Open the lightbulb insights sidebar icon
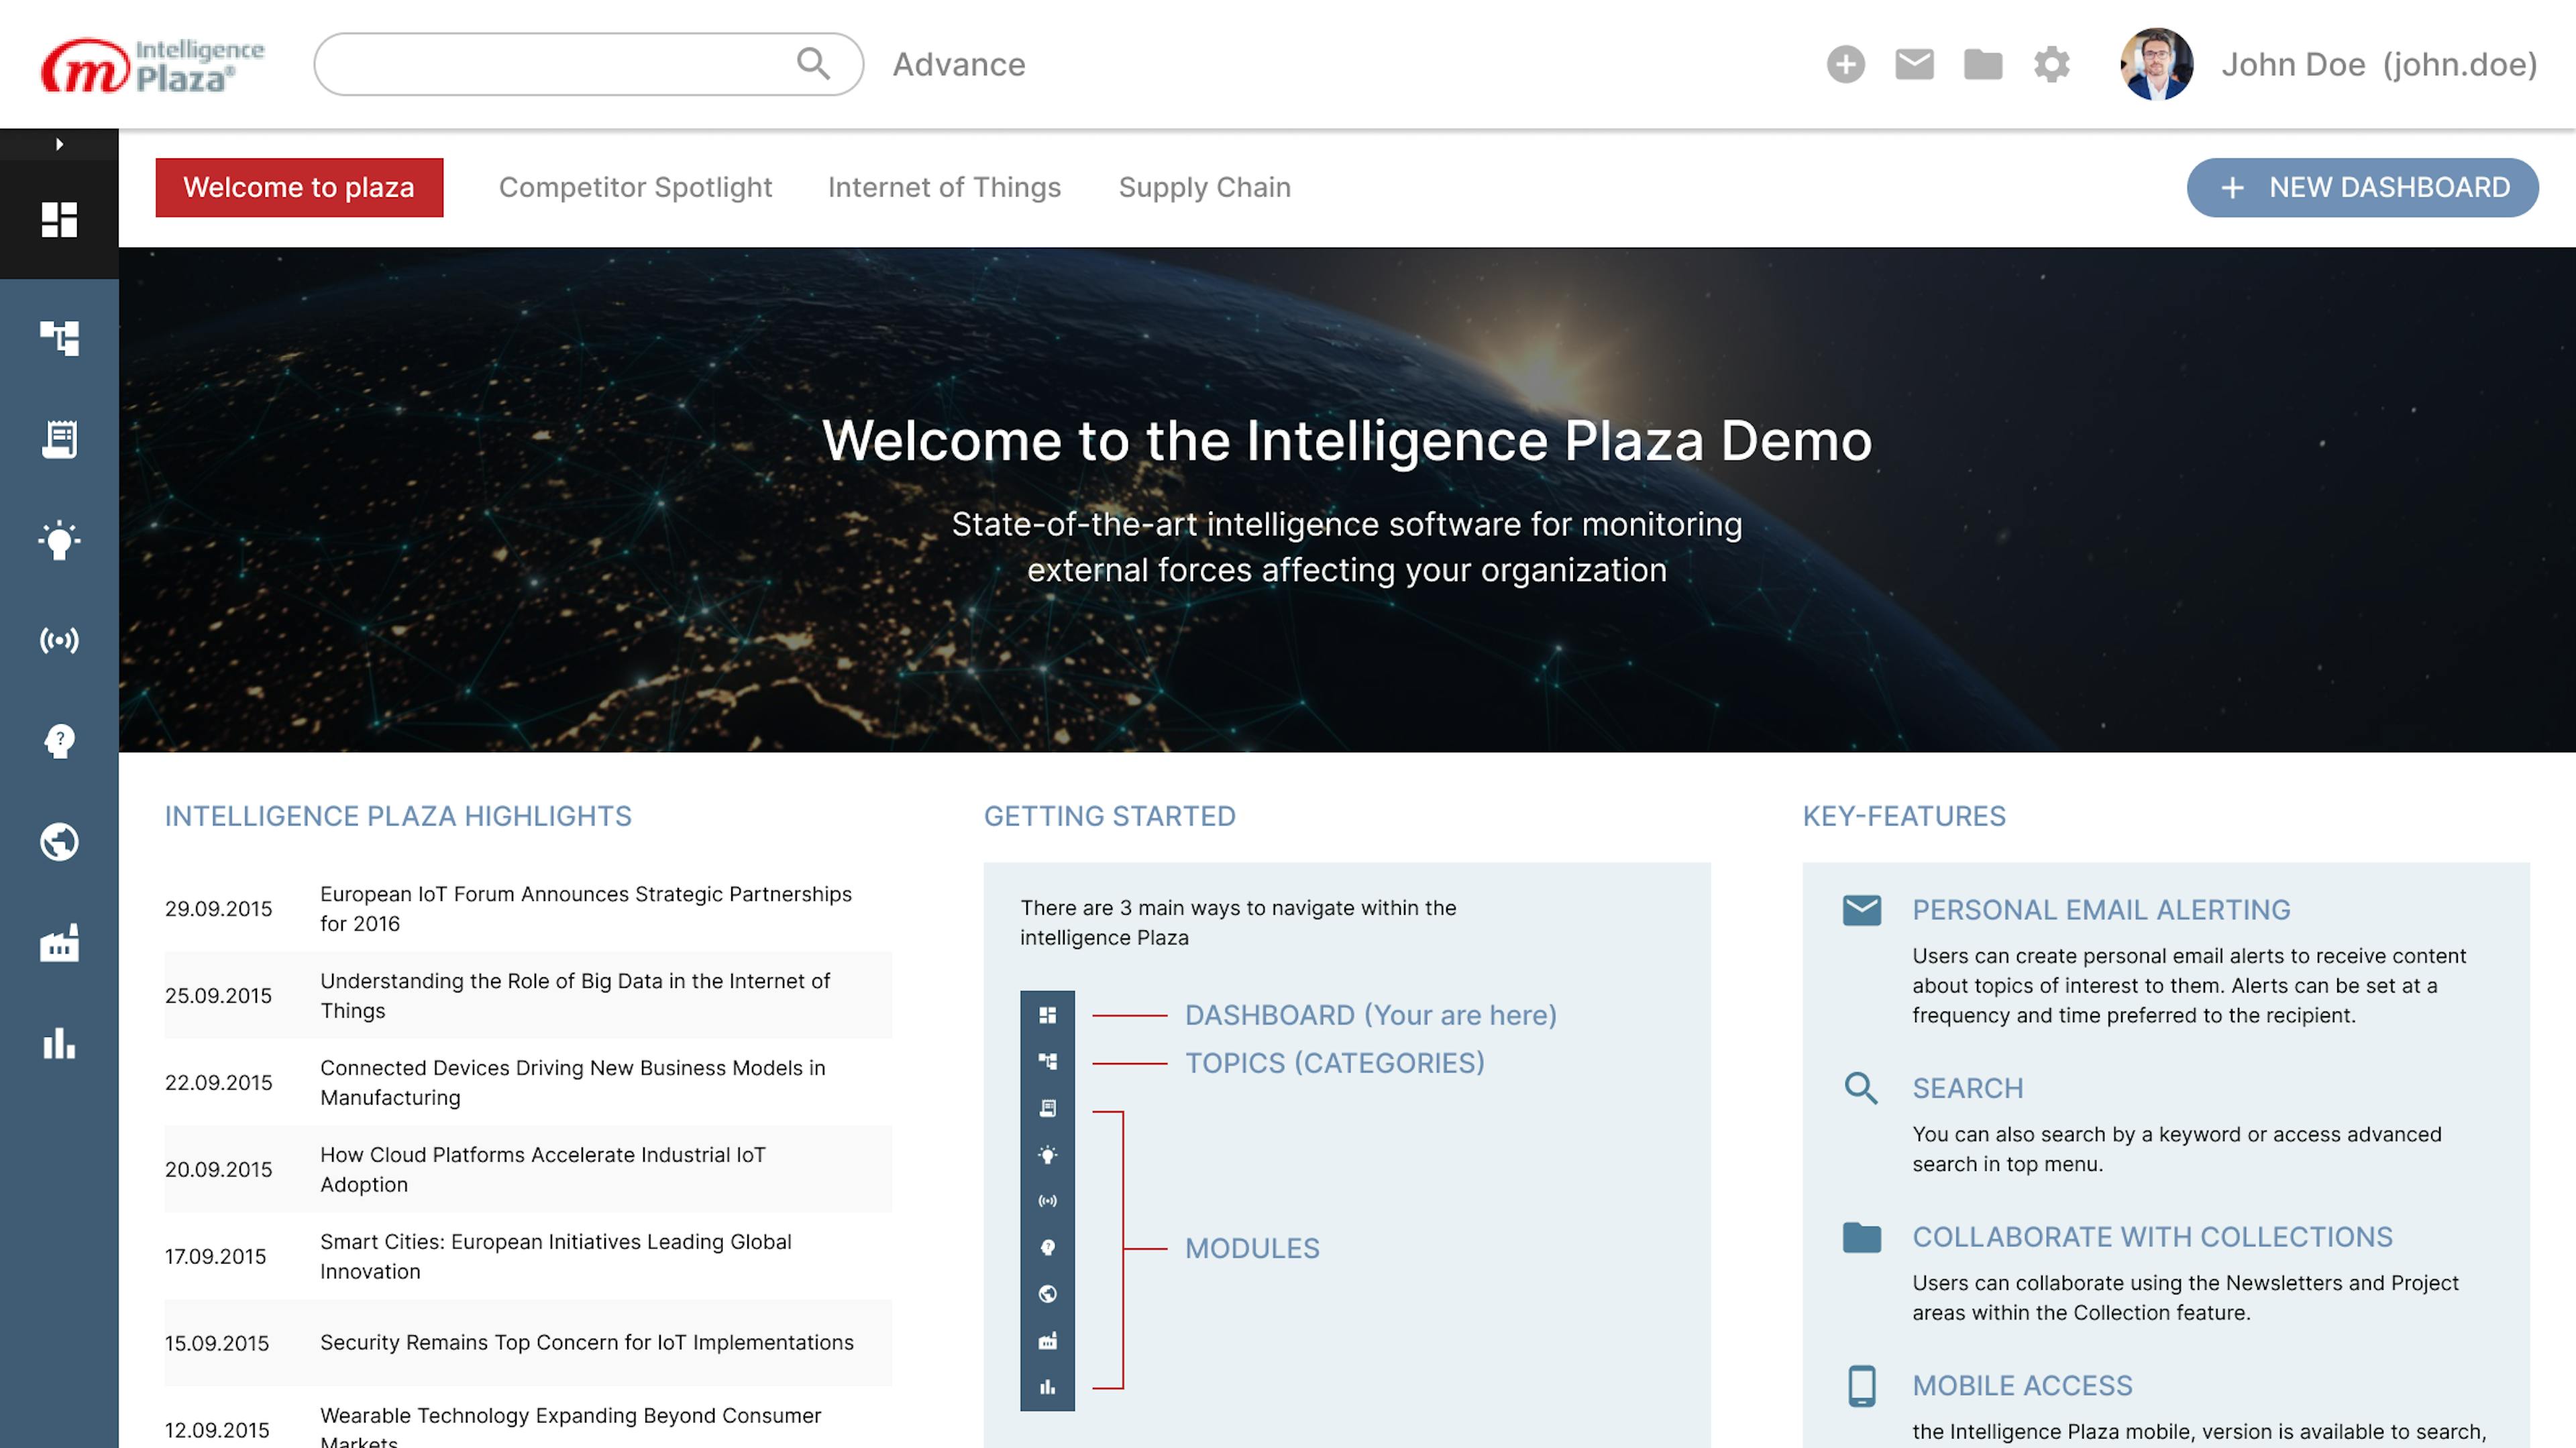 [x=59, y=540]
